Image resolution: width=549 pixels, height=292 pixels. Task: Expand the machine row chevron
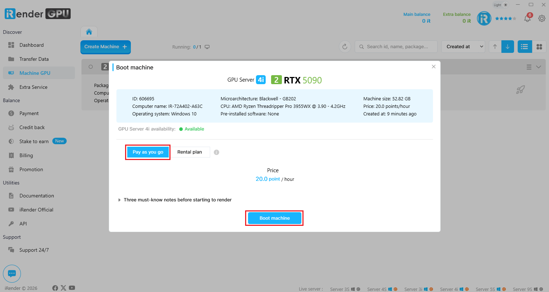[539, 67]
